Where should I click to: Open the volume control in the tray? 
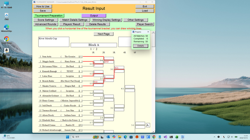click(232, 137)
